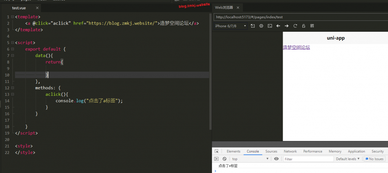Click line number 17 in gutter
Screen dimensions: 388x173
[x=7, y=120]
